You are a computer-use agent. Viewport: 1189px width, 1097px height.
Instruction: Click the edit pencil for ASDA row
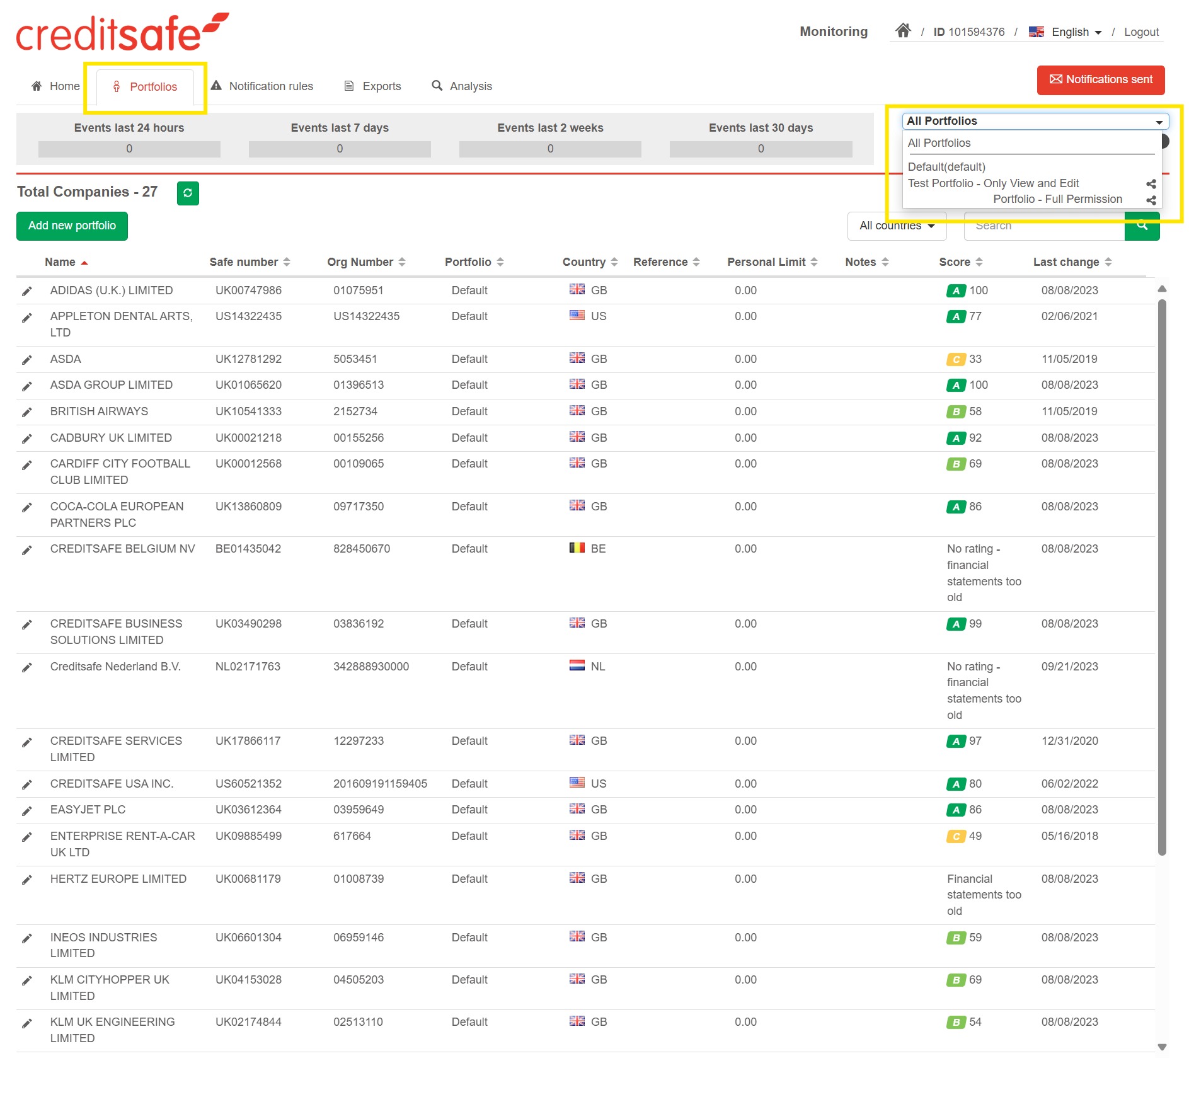[x=27, y=360]
